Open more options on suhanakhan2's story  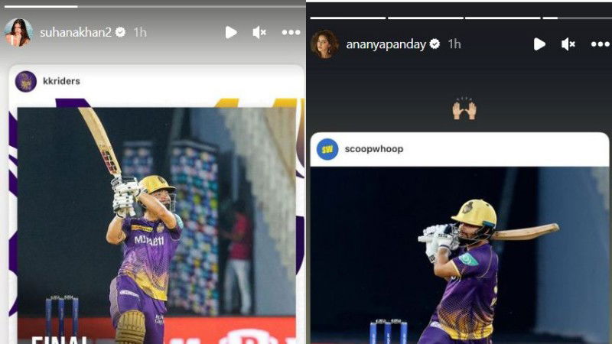(x=291, y=32)
